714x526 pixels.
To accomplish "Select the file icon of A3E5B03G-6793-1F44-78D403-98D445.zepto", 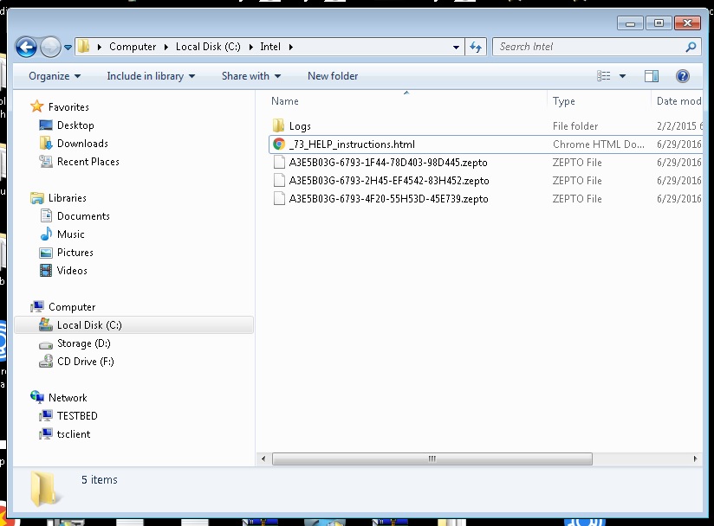I will tap(279, 163).
